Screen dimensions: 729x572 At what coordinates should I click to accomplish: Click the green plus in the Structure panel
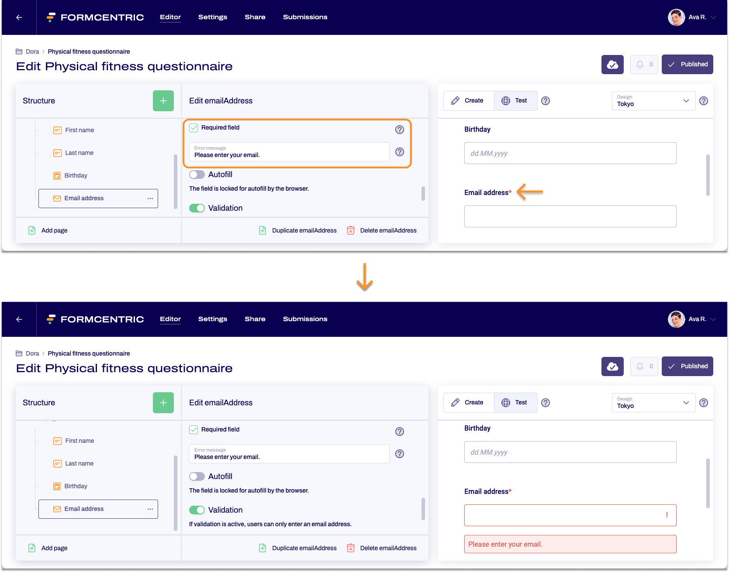click(163, 101)
